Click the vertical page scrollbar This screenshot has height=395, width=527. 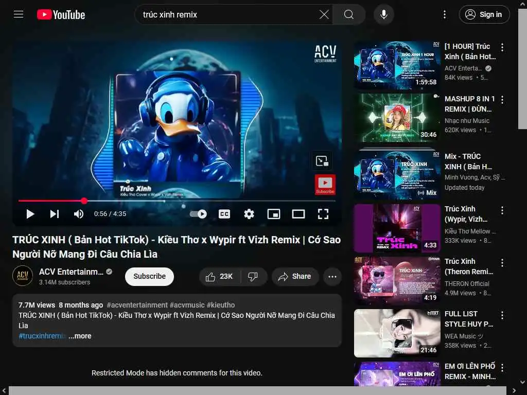pos(522,69)
